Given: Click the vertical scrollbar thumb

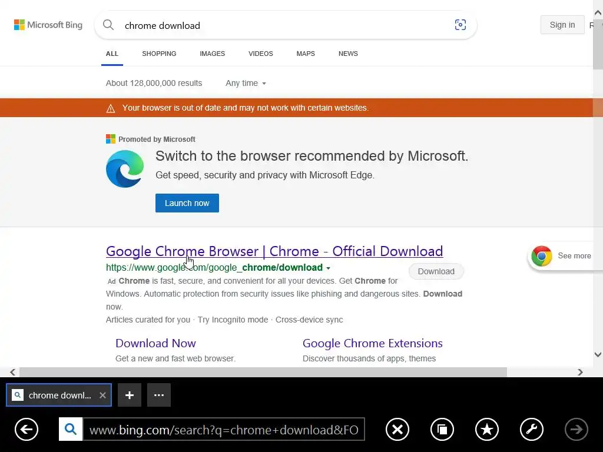Looking at the screenshot, I should (x=598, y=44).
